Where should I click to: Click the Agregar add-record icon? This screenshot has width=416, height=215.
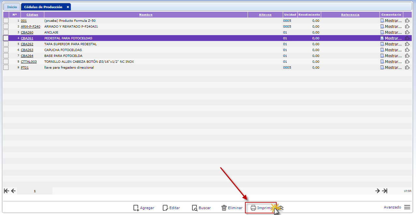pyautogui.click(x=136, y=208)
